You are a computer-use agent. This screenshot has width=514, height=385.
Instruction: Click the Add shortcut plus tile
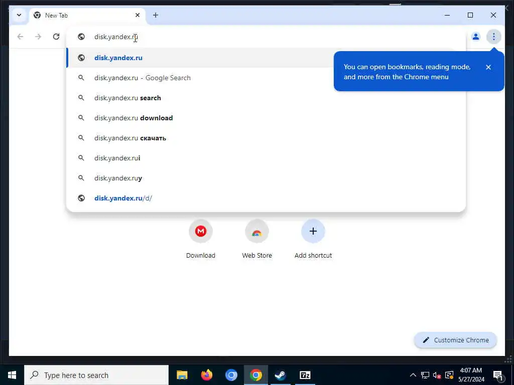tap(313, 239)
